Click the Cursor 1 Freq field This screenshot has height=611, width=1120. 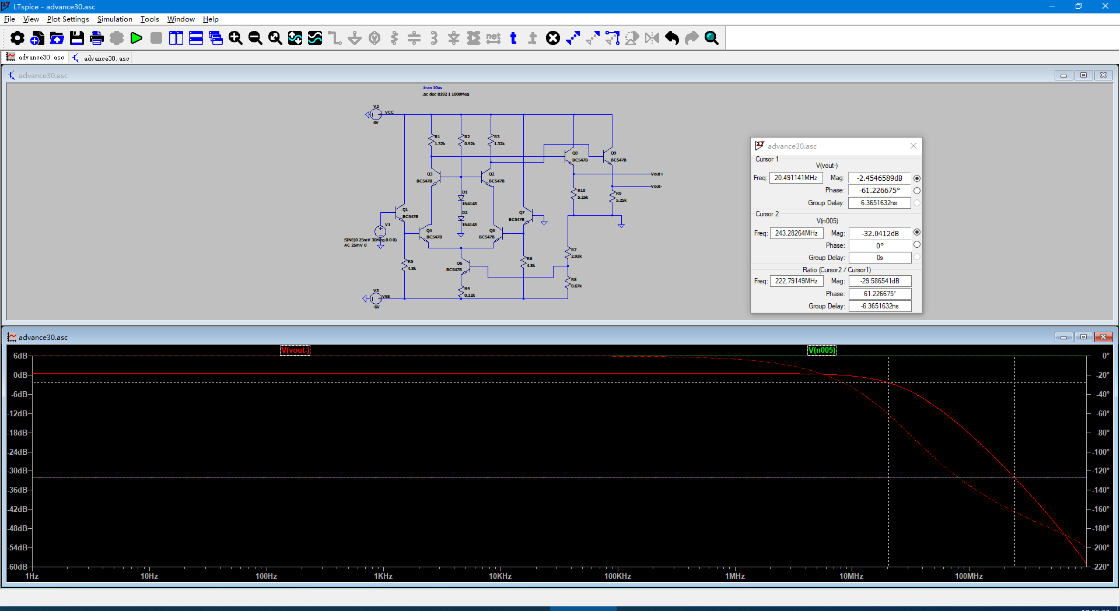coord(796,178)
